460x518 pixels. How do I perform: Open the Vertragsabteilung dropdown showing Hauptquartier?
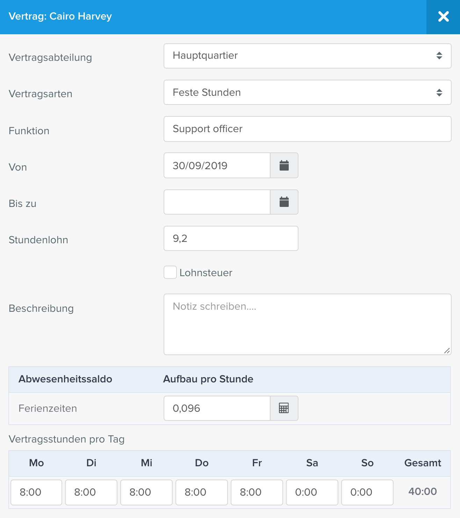tap(308, 56)
